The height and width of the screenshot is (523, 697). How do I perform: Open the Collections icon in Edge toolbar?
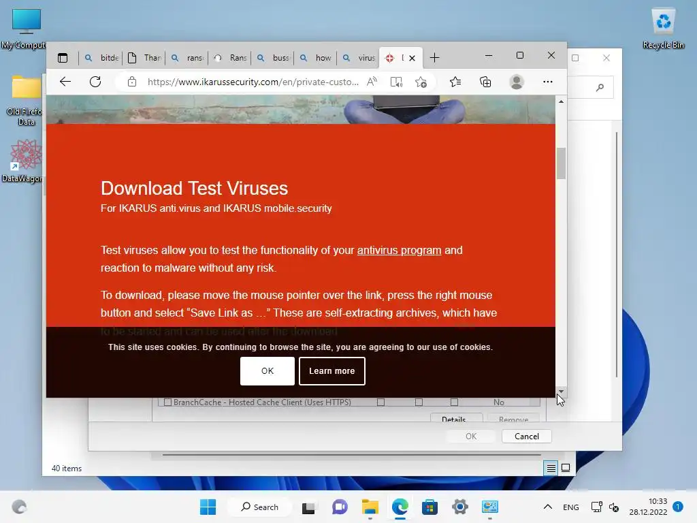(x=485, y=82)
